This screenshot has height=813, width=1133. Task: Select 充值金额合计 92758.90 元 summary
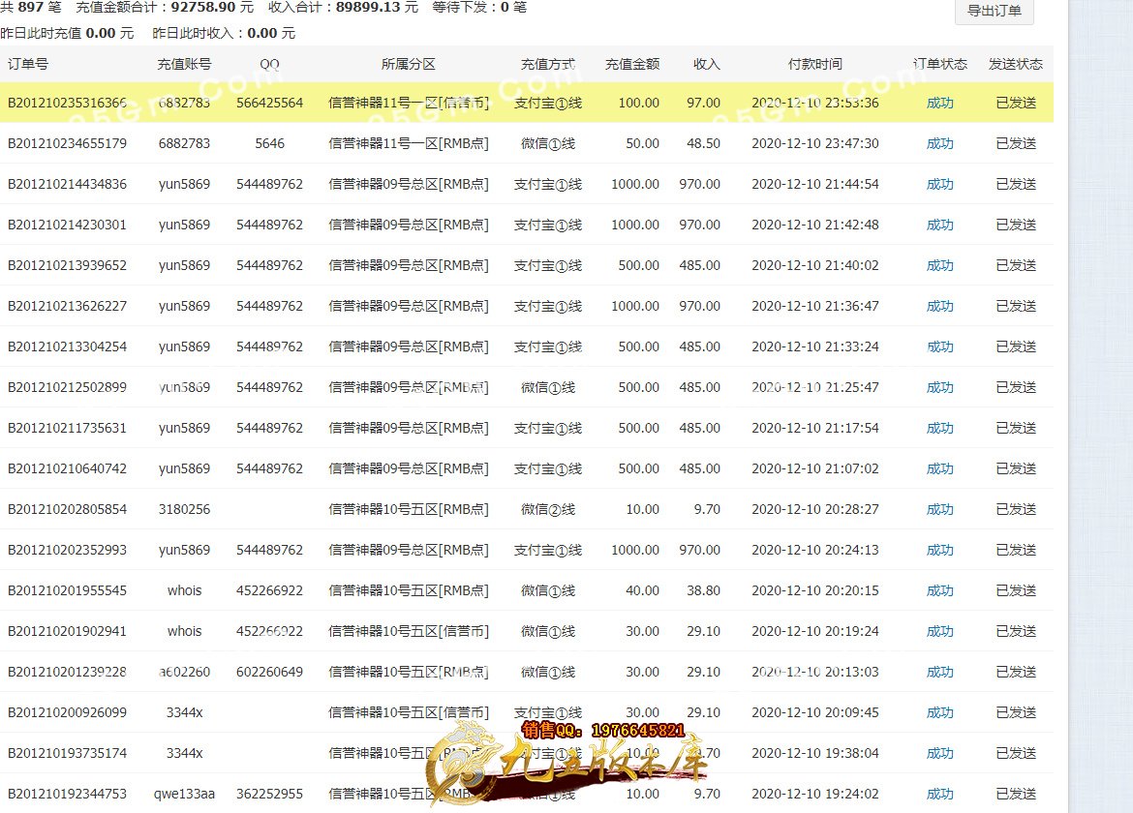pyautogui.click(x=165, y=7)
